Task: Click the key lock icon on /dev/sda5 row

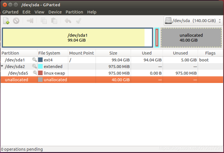Action: [35, 73]
